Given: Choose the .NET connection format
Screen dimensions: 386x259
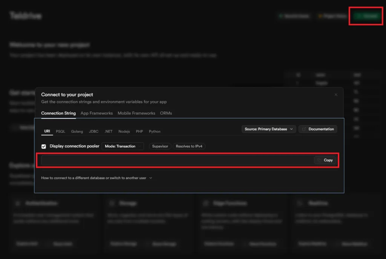Looking at the screenshot, I should click(109, 132).
